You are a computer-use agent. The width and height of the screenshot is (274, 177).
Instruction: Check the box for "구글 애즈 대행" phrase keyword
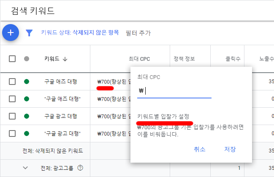[12, 99]
